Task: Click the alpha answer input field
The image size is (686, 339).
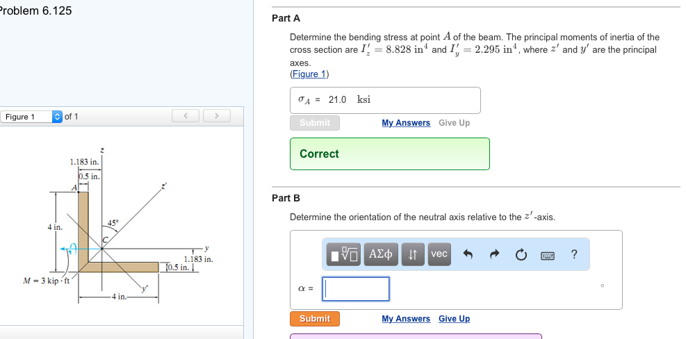Action: [356, 289]
